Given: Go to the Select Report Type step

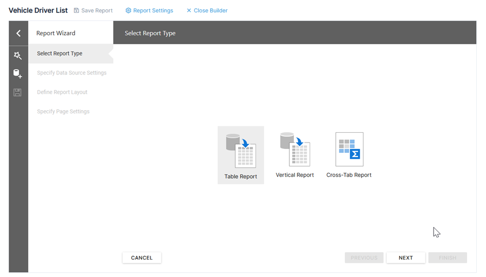Looking at the screenshot, I should [59, 53].
